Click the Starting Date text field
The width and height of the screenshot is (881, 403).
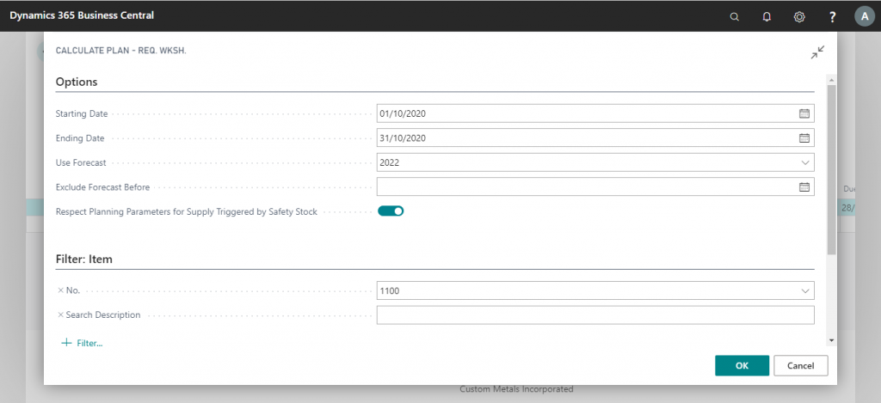[585, 113]
